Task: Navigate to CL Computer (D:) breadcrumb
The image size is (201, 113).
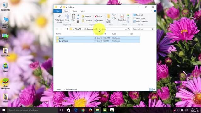Action: pos(91,29)
